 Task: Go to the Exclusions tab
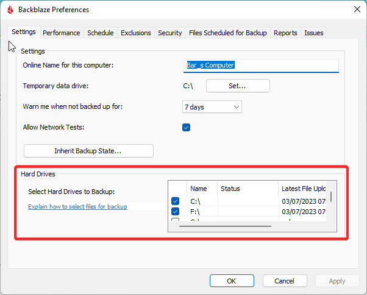point(136,33)
